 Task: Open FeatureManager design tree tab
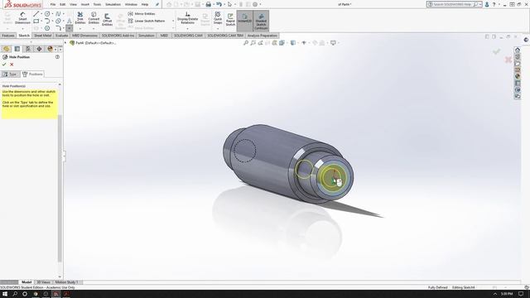coord(7,49)
